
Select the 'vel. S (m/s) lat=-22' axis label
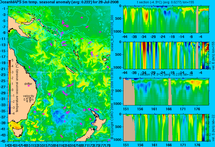click(213, 128)
